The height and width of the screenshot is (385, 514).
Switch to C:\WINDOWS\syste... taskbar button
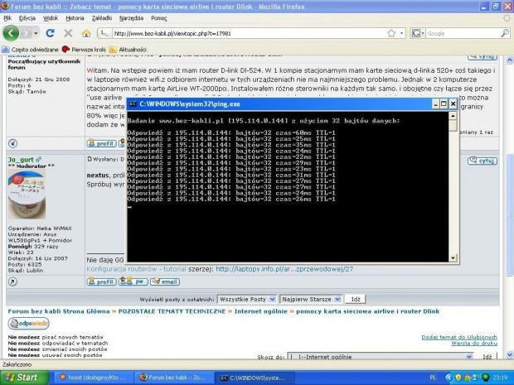pos(255,378)
